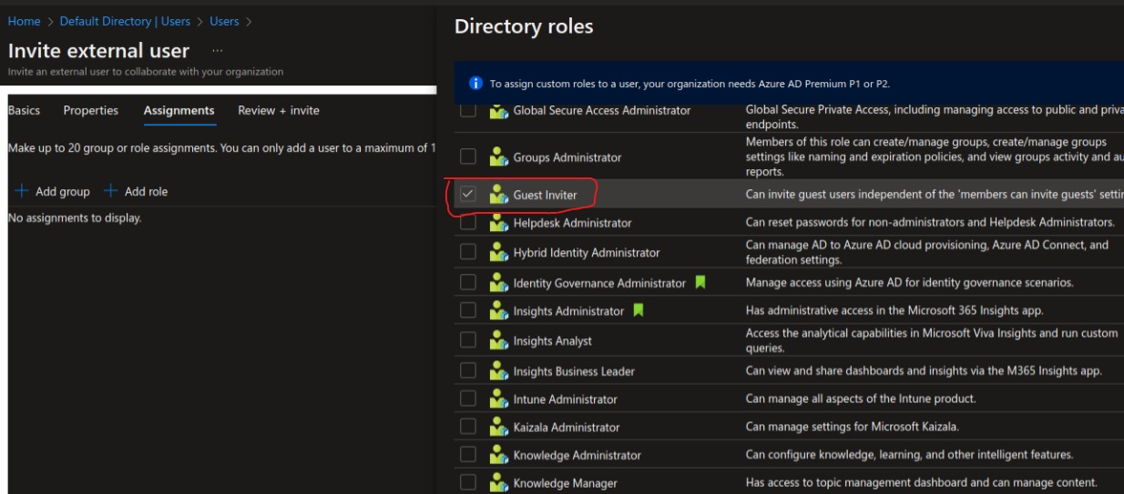Check the Insights Business Leader checkbox

(468, 371)
